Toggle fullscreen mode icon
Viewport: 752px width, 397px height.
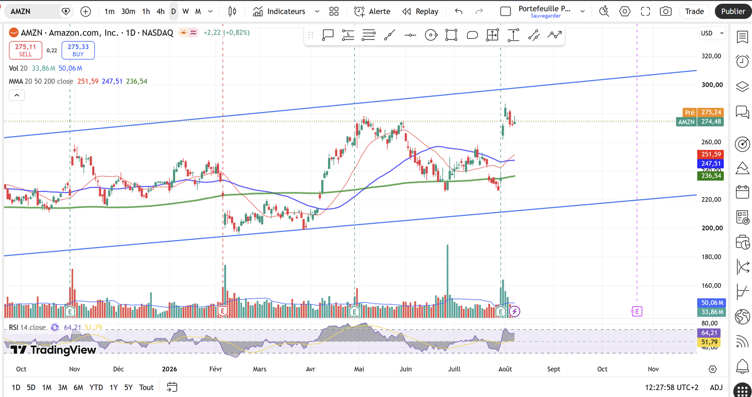click(x=645, y=11)
